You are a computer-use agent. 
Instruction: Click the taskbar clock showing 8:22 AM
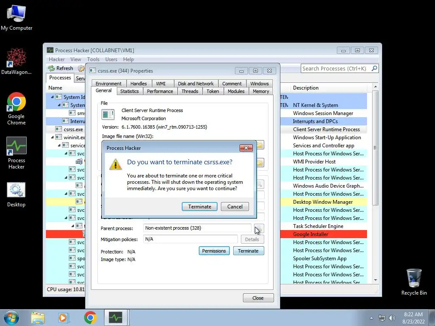pyautogui.click(x=413, y=318)
